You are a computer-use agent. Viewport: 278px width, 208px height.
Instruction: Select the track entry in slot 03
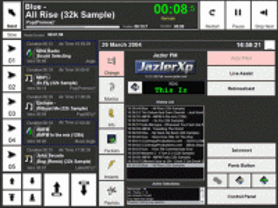[60, 105]
